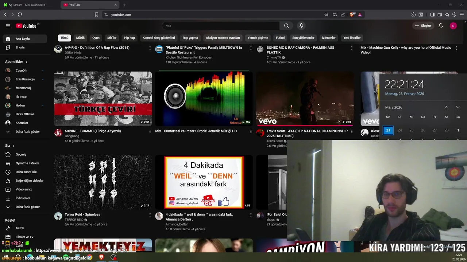Viewport: 467px width, 262px height.
Task: Open TÜRKÇE ÇEVİRİ 6IX9INE thumbnail
Action: coord(103,99)
